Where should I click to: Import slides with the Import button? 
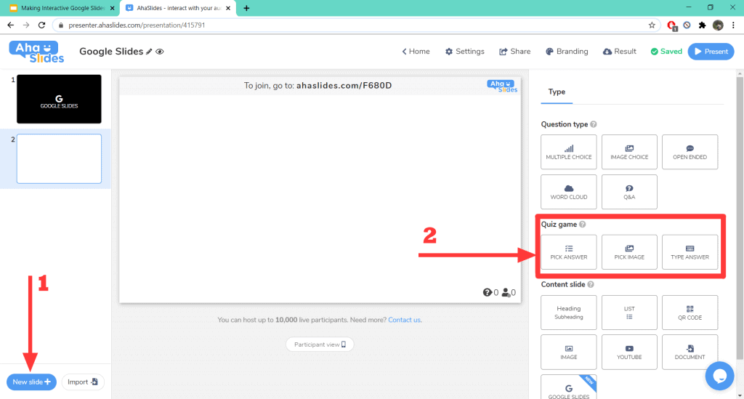pyautogui.click(x=83, y=382)
